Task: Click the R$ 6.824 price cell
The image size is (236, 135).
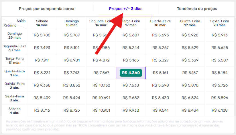Action: coord(190,98)
